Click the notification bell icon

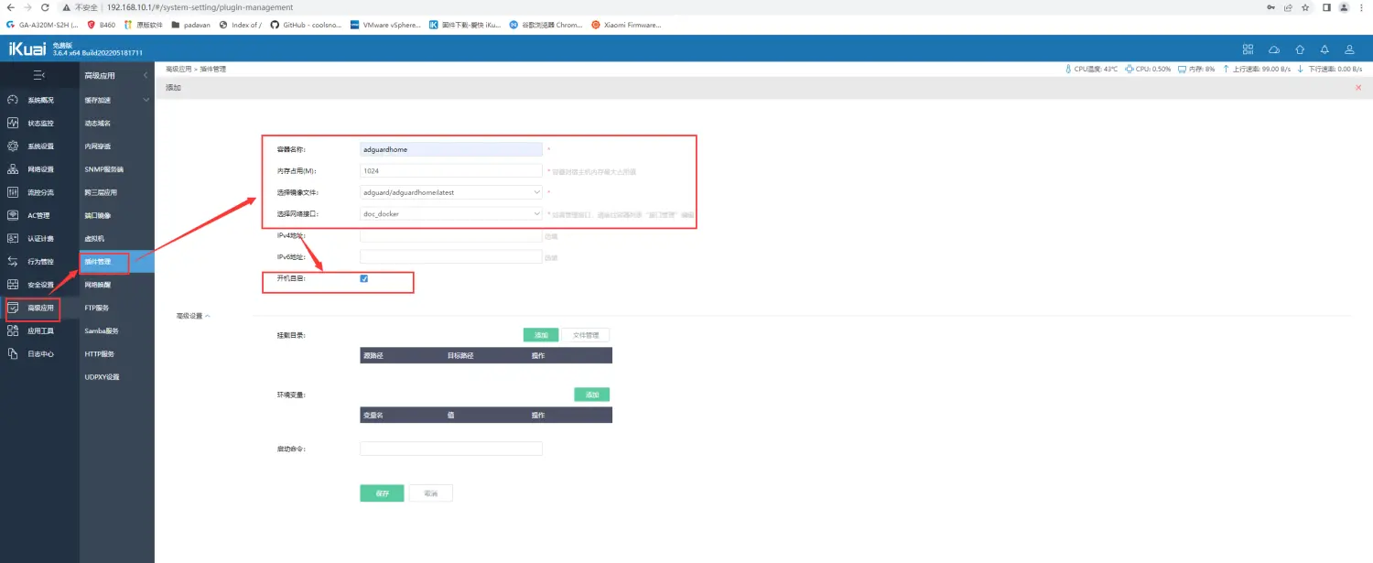(x=1324, y=49)
